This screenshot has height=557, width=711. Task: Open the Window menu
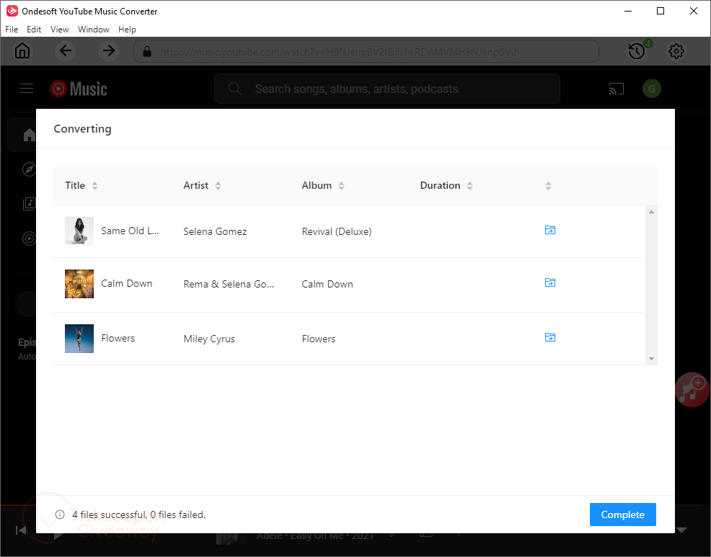[x=94, y=30]
